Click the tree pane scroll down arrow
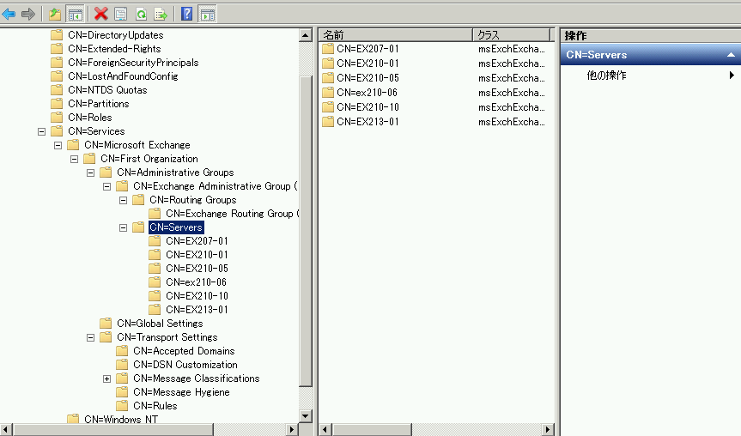This screenshot has width=741, height=436. point(306,416)
